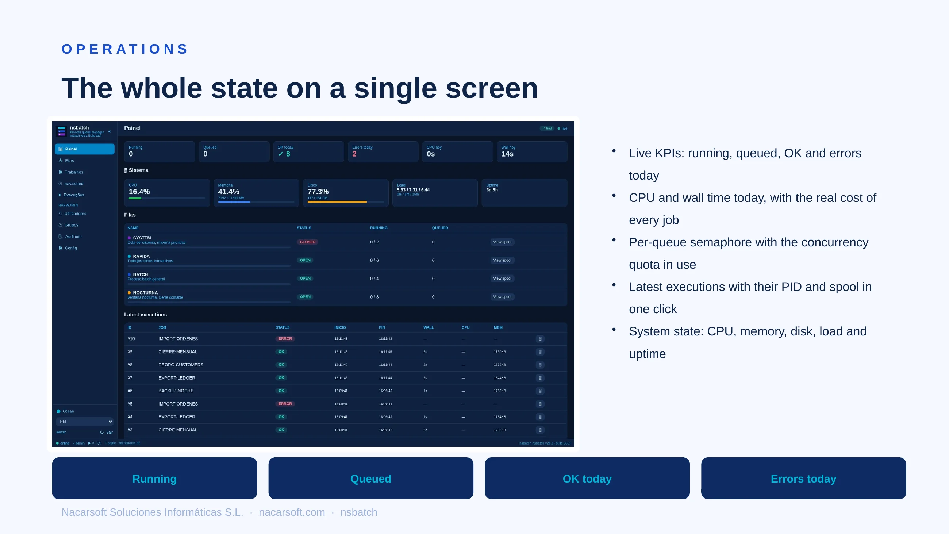Click the Disco usage progress bar
Image resolution: width=949 pixels, height=534 pixels.
click(346, 202)
